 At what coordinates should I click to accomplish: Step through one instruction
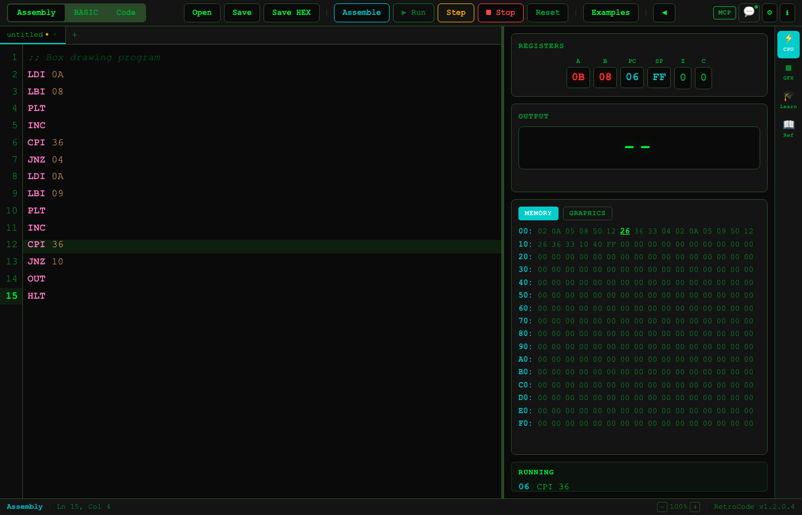[455, 13]
